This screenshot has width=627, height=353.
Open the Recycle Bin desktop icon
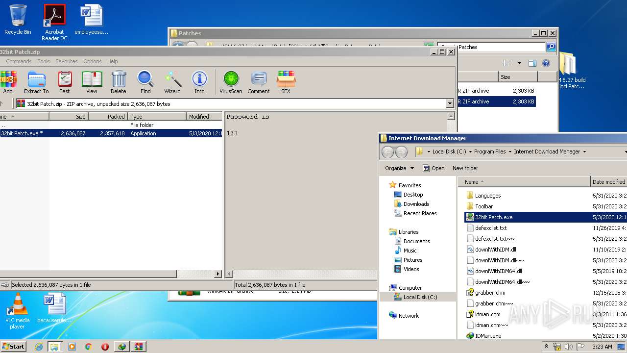click(18, 20)
